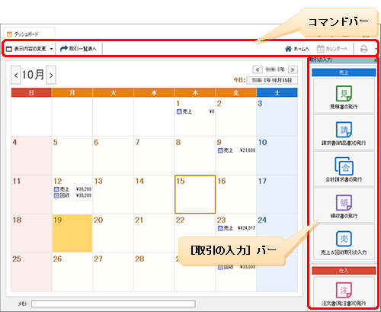The height and width of the screenshot is (312, 381).
Task: Open 売上&回収取引の入力 icon
Action: [x=344, y=242]
